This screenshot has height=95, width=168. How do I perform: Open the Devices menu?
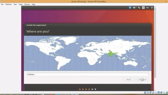tap(27, 4)
